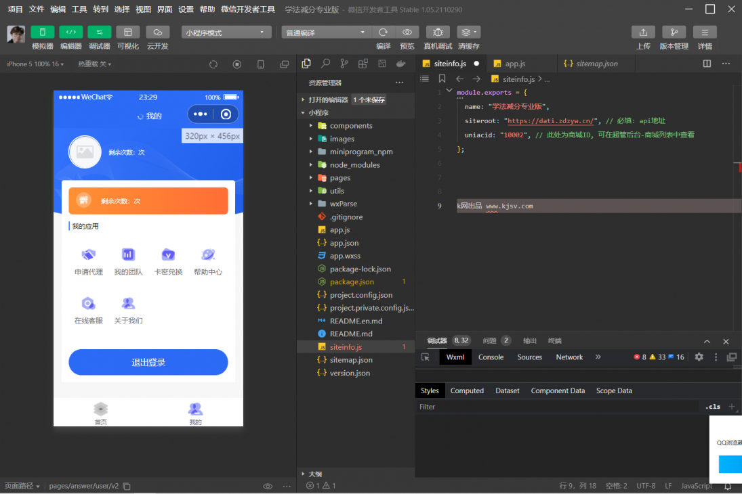Open the normal compile dropdown

[327, 32]
